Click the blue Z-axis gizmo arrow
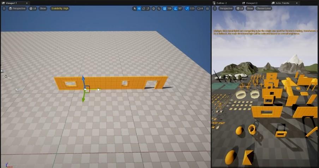Screen dimensions: 319x168 tap(83, 79)
